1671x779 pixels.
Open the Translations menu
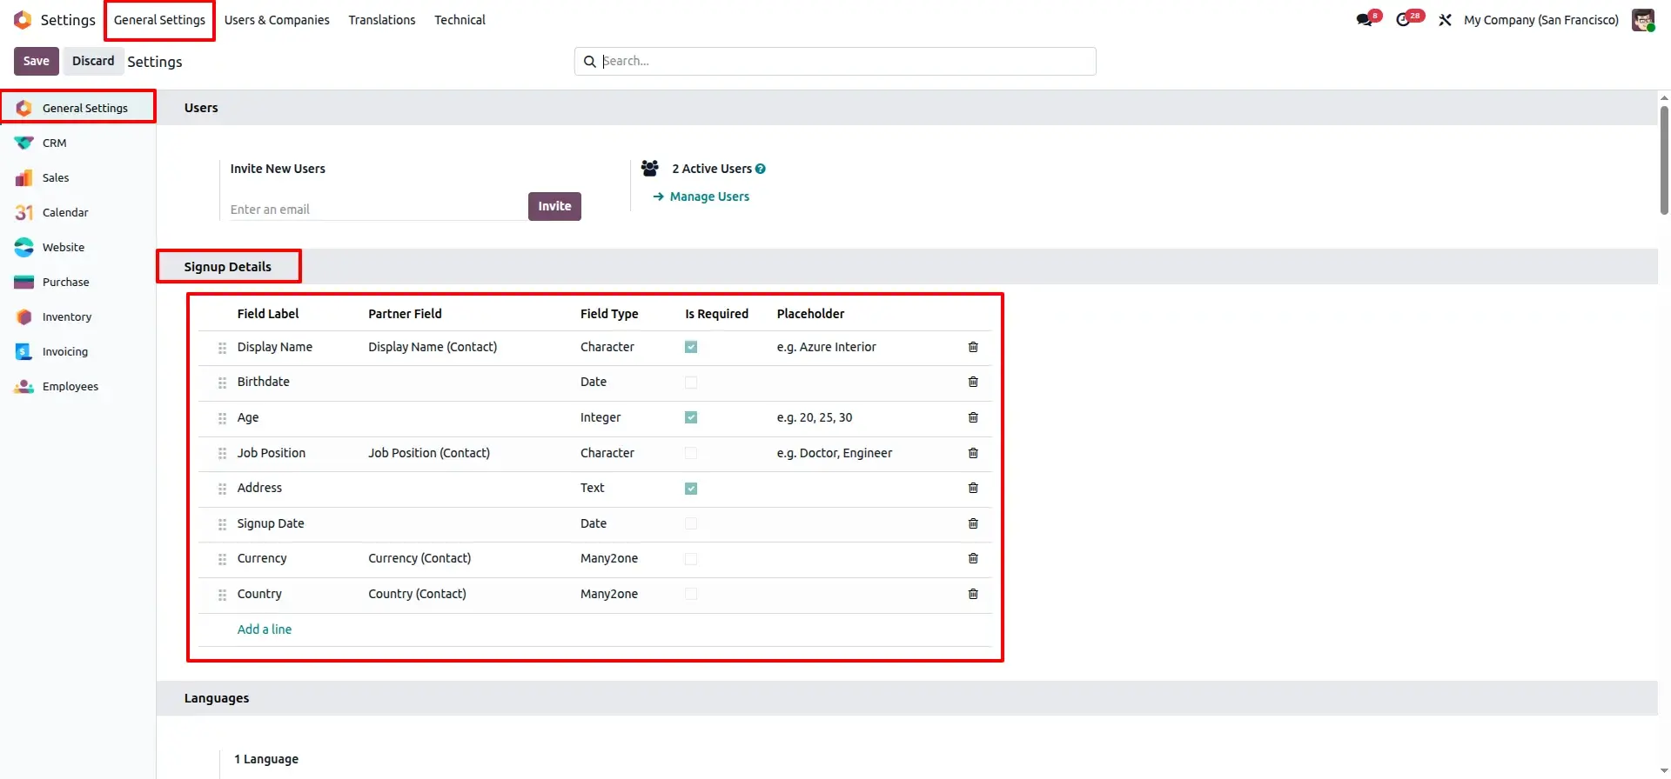coord(382,20)
